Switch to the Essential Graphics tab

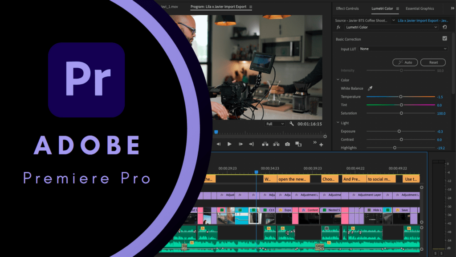[x=419, y=8]
